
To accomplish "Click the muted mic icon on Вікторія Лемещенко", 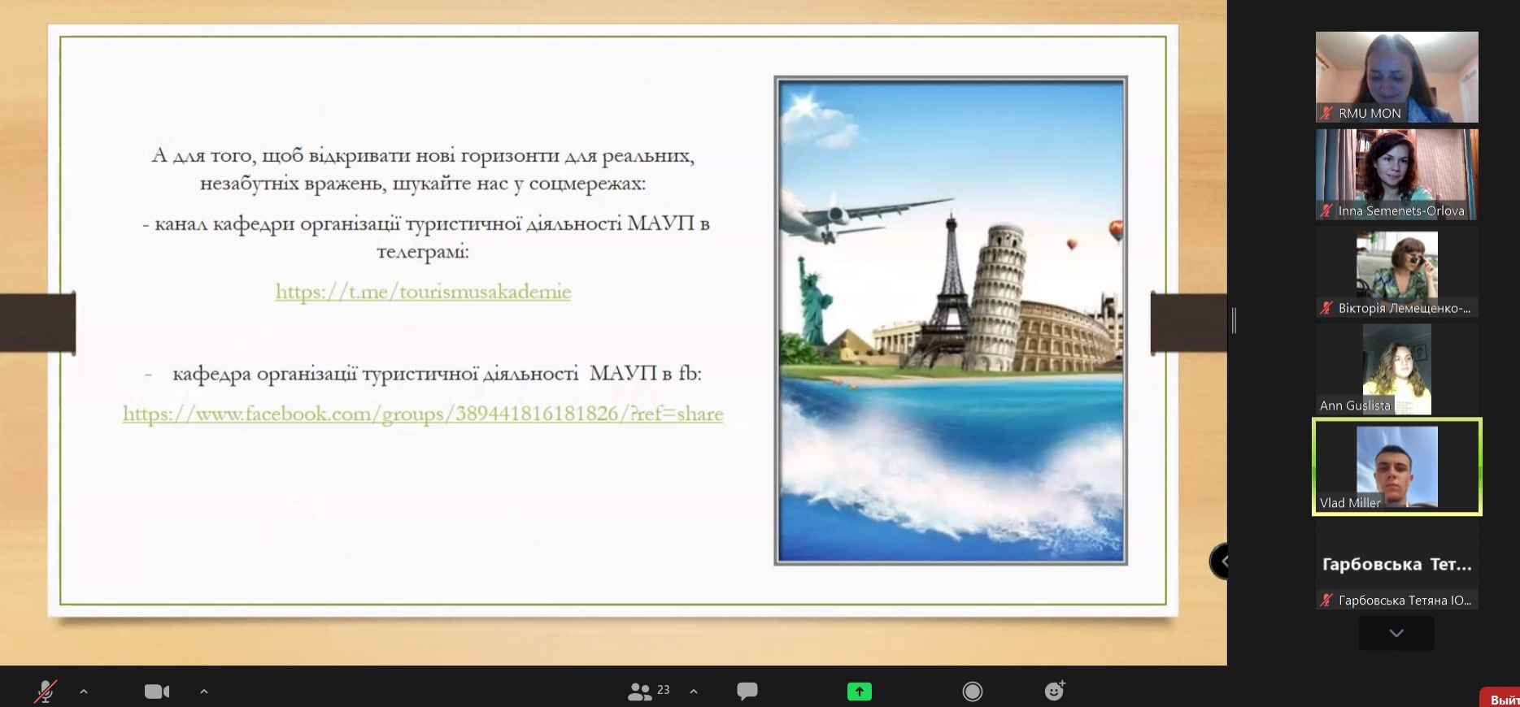I will coord(1326,309).
